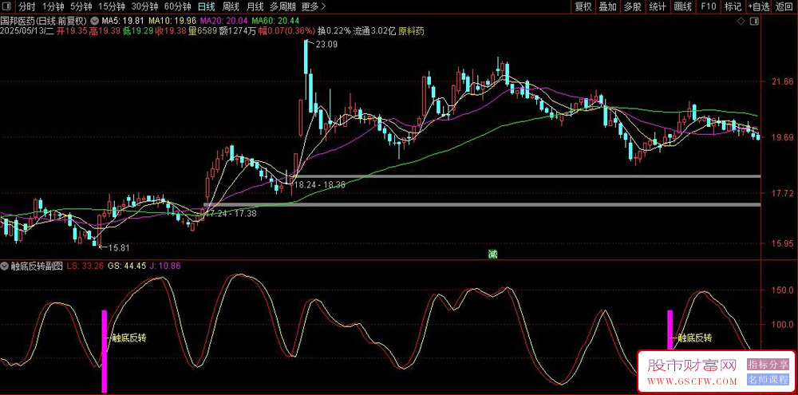798x395 pixels.
Task: Click the diamond icon at chart top right
Action: coord(741,22)
